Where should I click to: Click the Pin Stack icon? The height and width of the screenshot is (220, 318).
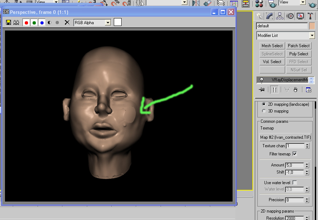(262, 89)
